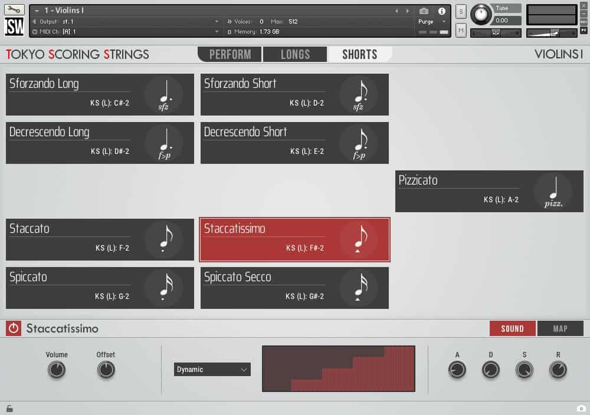Click the Decay D knob
The height and width of the screenshot is (415, 590).
coord(491,370)
